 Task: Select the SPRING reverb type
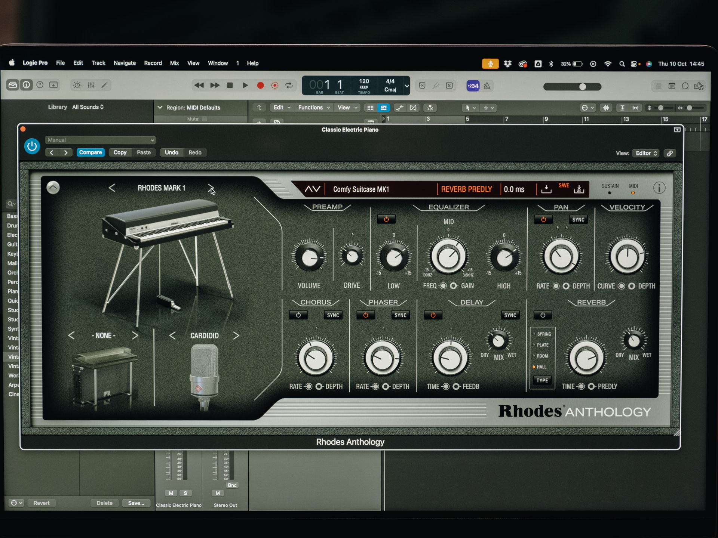pyautogui.click(x=544, y=334)
